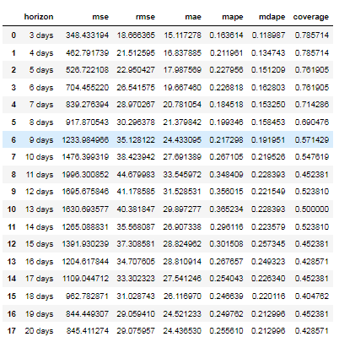The width and height of the screenshot is (339, 337).
Task: Select rmse value 33.302323
Action: (136, 279)
